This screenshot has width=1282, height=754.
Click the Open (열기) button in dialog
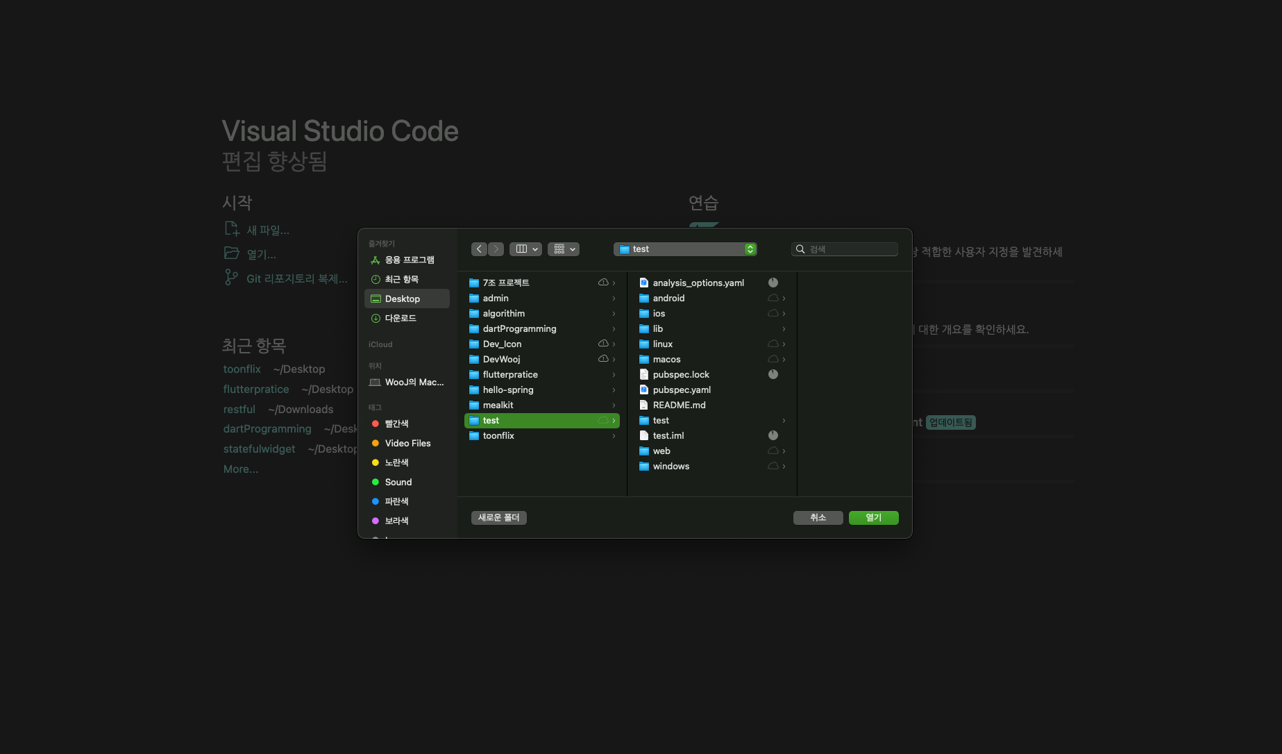[874, 518]
